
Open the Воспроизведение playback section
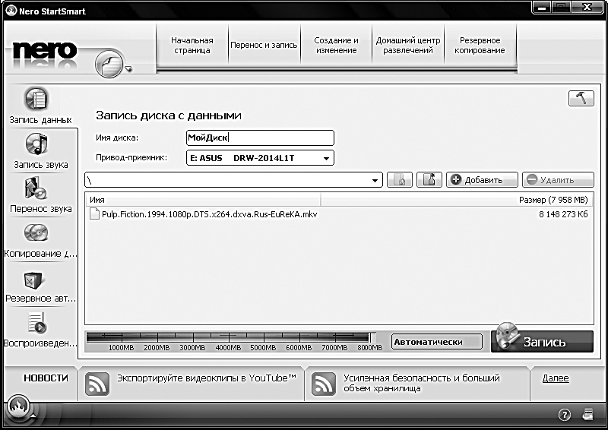[40, 330]
